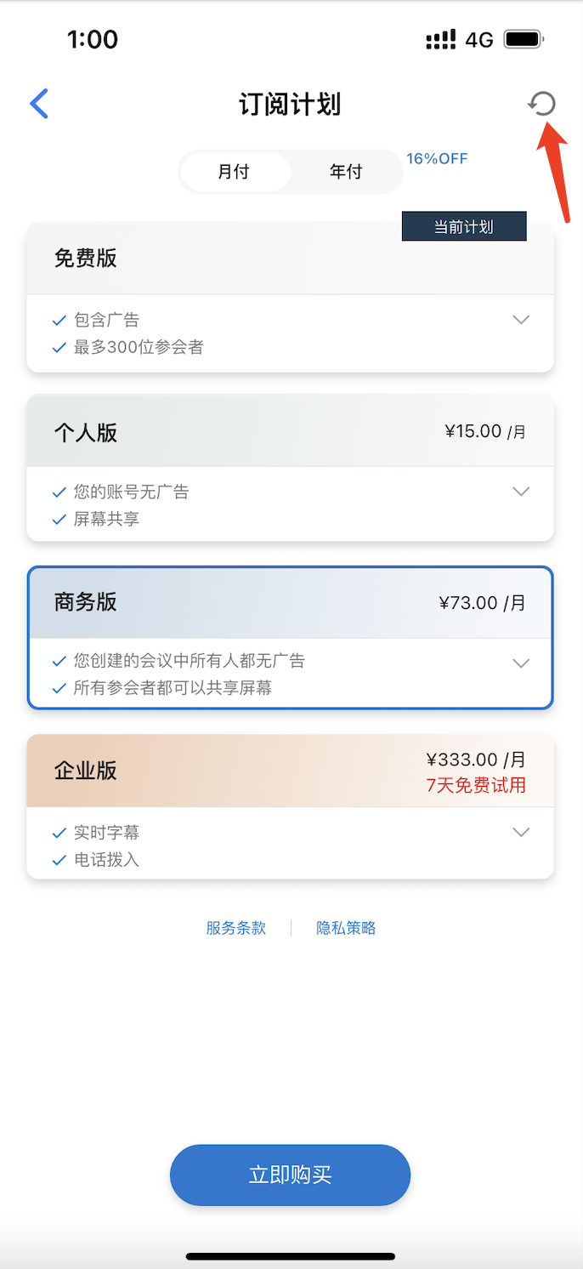583x1269 pixels.
Task: Open the 隐私策略 link
Action: pyautogui.click(x=346, y=928)
